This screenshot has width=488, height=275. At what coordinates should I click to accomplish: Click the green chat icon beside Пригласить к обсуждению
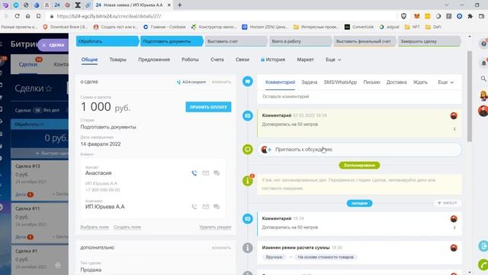pos(248,150)
